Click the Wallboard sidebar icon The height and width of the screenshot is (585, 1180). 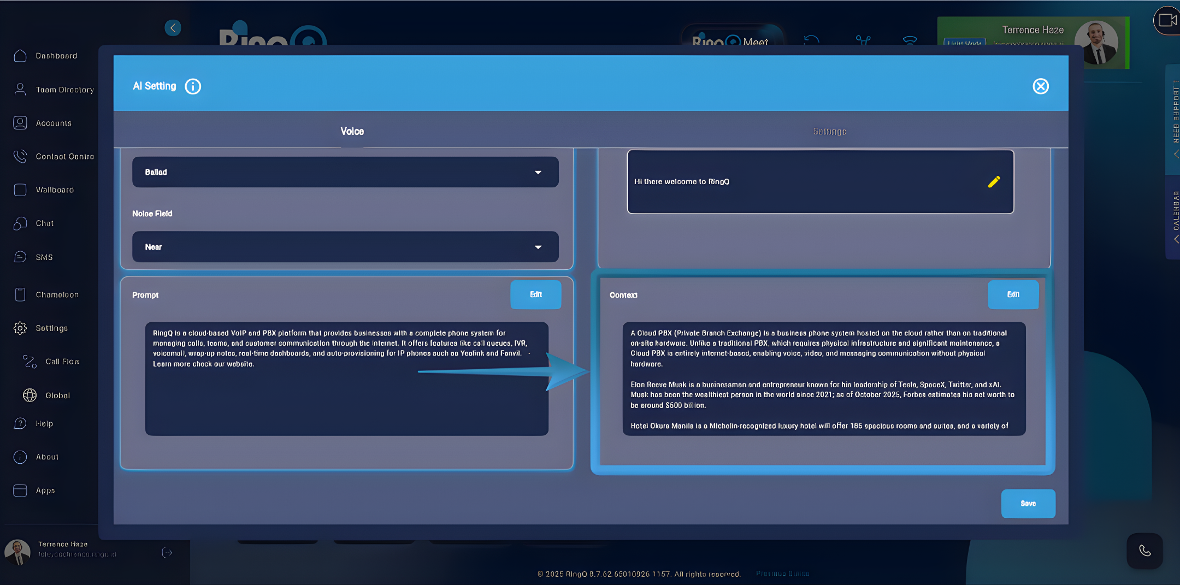[x=20, y=190]
